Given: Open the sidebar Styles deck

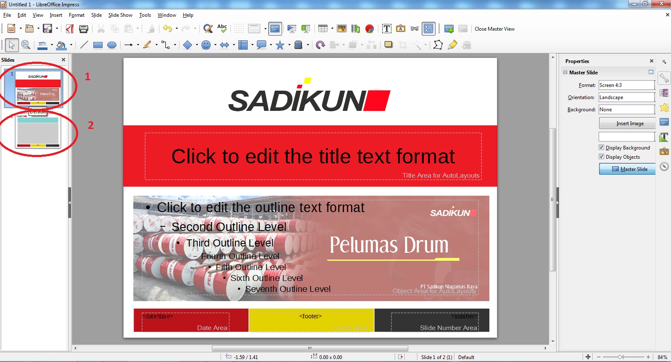Looking at the screenshot, I should (664, 137).
